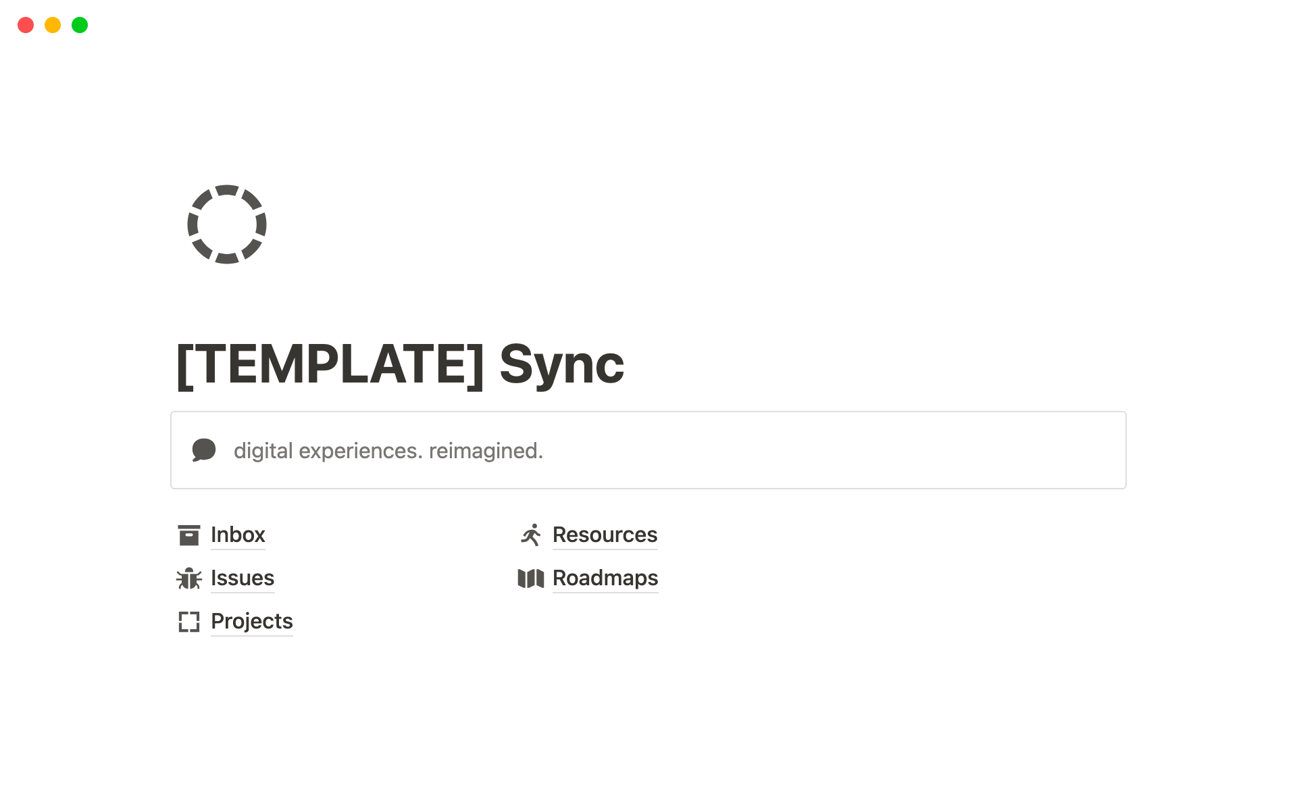Click the green zoom traffic light button

pyautogui.click(x=79, y=25)
